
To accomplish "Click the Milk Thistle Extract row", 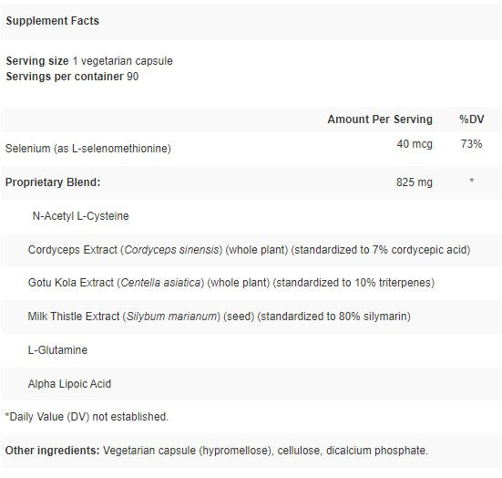I will 251,317.
